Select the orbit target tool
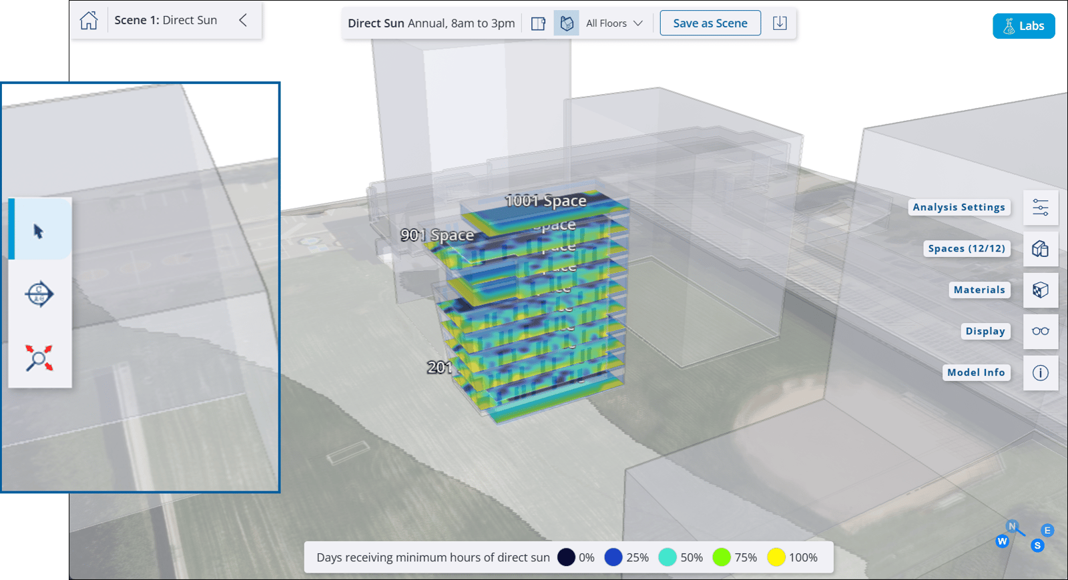Image resolution: width=1068 pixels, height=580 pixels. point(39,294)
